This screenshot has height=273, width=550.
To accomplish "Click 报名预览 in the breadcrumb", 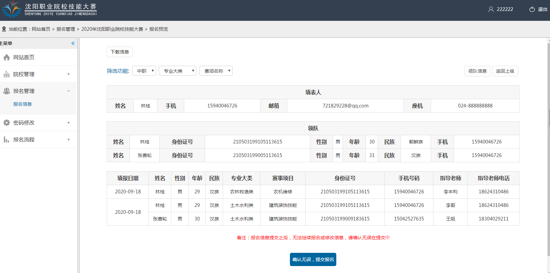I will [159, 29].
